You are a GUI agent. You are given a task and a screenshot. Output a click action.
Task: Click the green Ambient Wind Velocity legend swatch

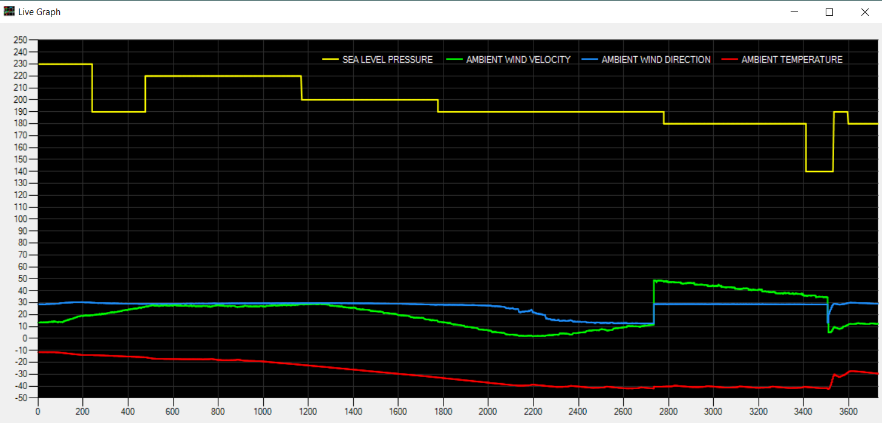pos(454,60)
